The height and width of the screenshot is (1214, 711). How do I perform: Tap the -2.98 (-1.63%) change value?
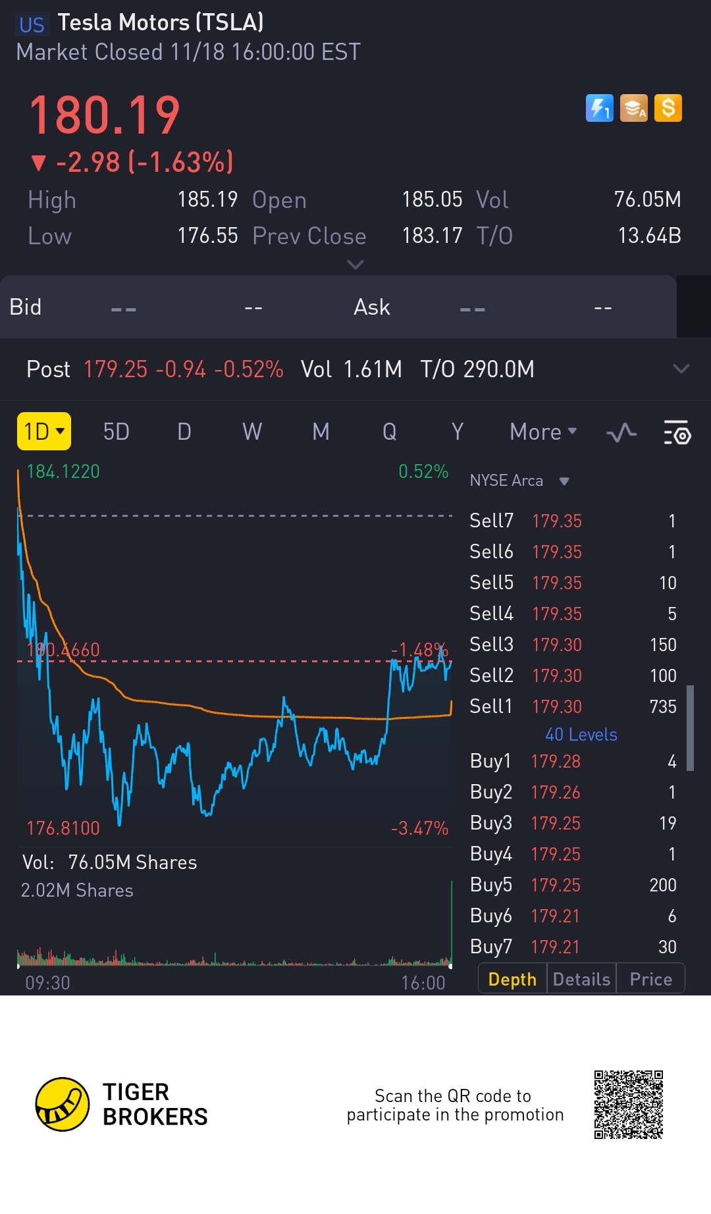pos(144,162)
